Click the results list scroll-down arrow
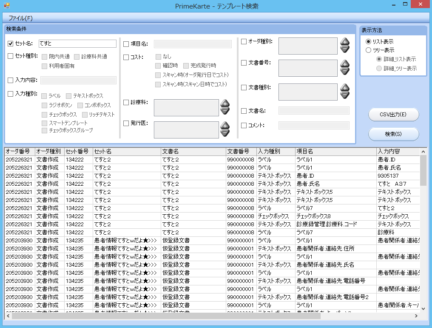This screenshot has width=432, height=328. [423, 309]
